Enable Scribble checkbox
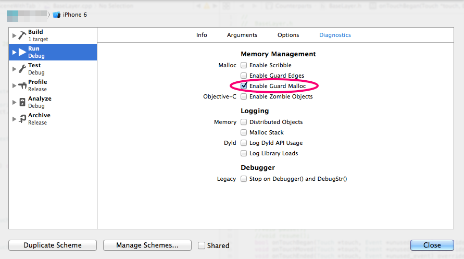Viewport: 464px width, 259px height. point(244,65)
